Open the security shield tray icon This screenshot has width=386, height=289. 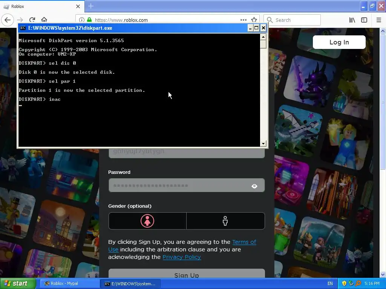click(344, 284)
